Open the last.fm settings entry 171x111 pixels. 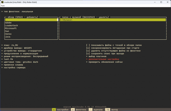point(7,59)
